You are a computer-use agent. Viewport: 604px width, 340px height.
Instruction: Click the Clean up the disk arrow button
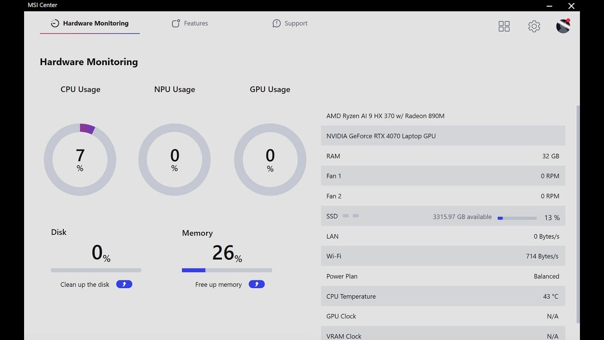coord(124,284)
